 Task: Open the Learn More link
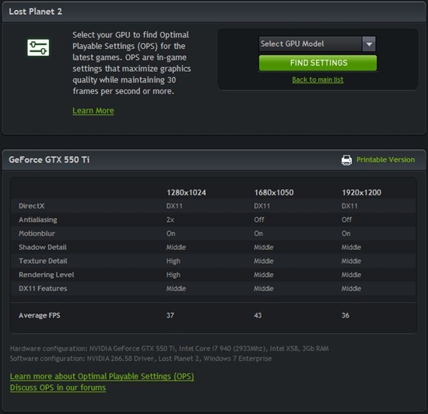click(x=93, y=111)
